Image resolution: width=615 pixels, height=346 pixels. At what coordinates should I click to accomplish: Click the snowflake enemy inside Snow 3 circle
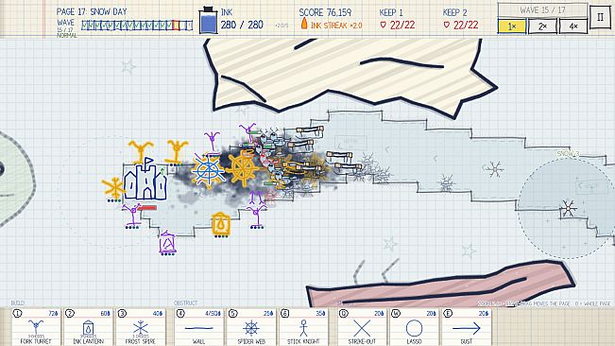tap(568, 209)
